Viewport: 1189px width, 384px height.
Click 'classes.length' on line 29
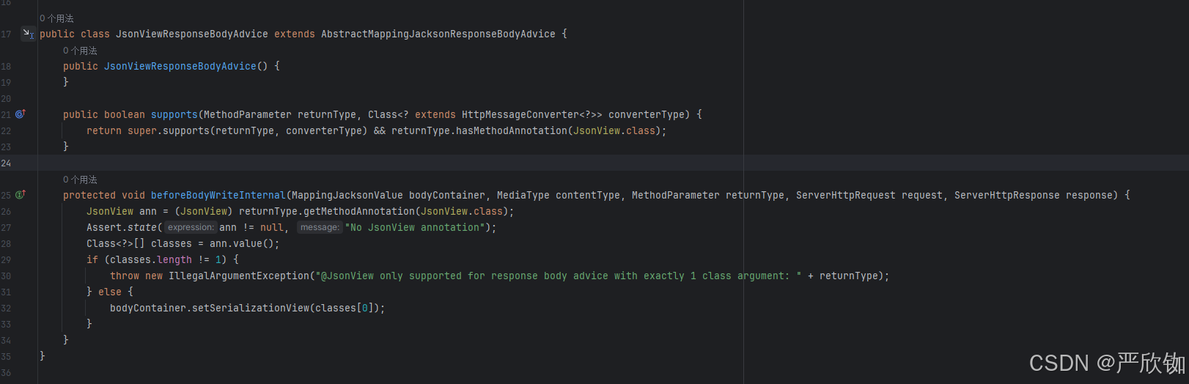point(151,259)
